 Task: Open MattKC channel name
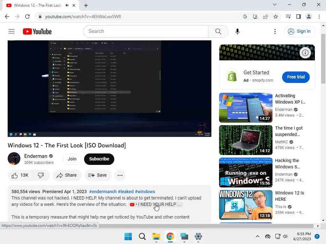(x=281, y=142)
